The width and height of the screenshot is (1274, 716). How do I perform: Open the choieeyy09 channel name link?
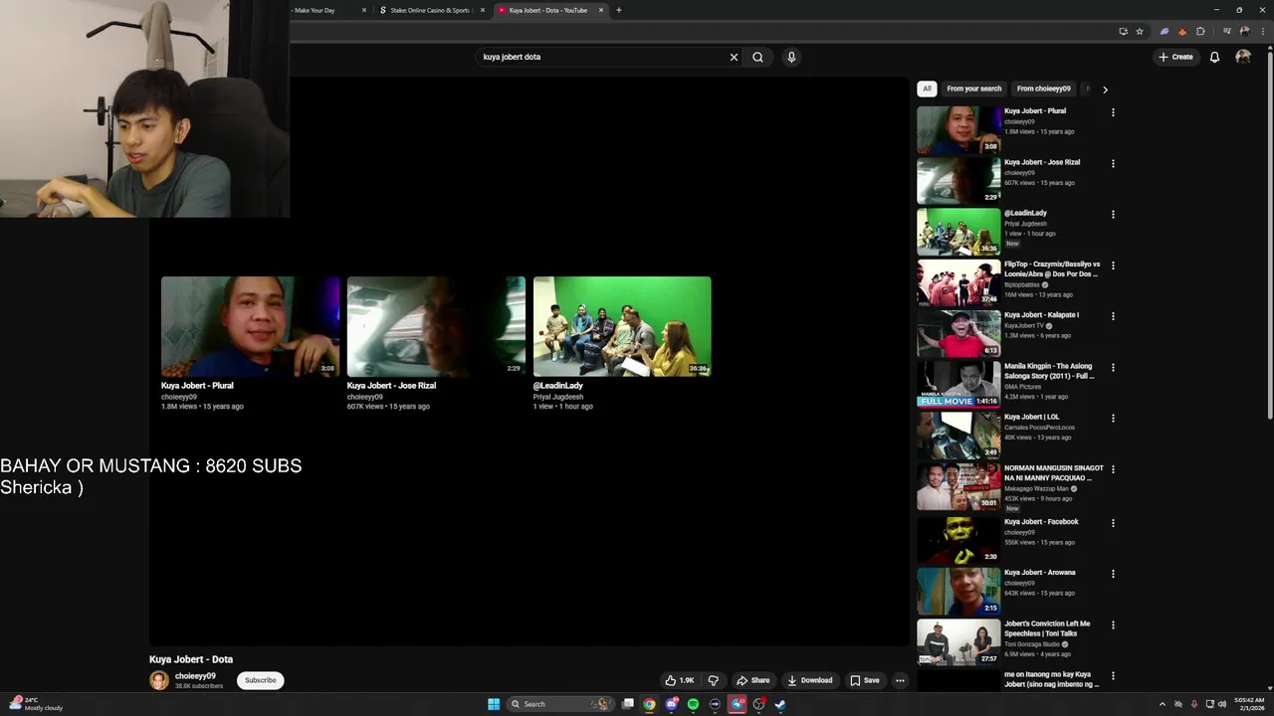click(195, 676)
